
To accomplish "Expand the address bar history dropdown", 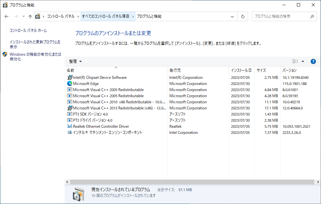I will 232,17.
